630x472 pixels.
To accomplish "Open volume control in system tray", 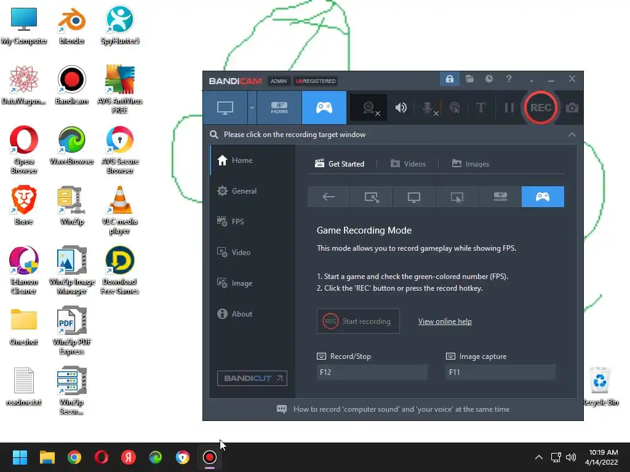I will 570,457.
